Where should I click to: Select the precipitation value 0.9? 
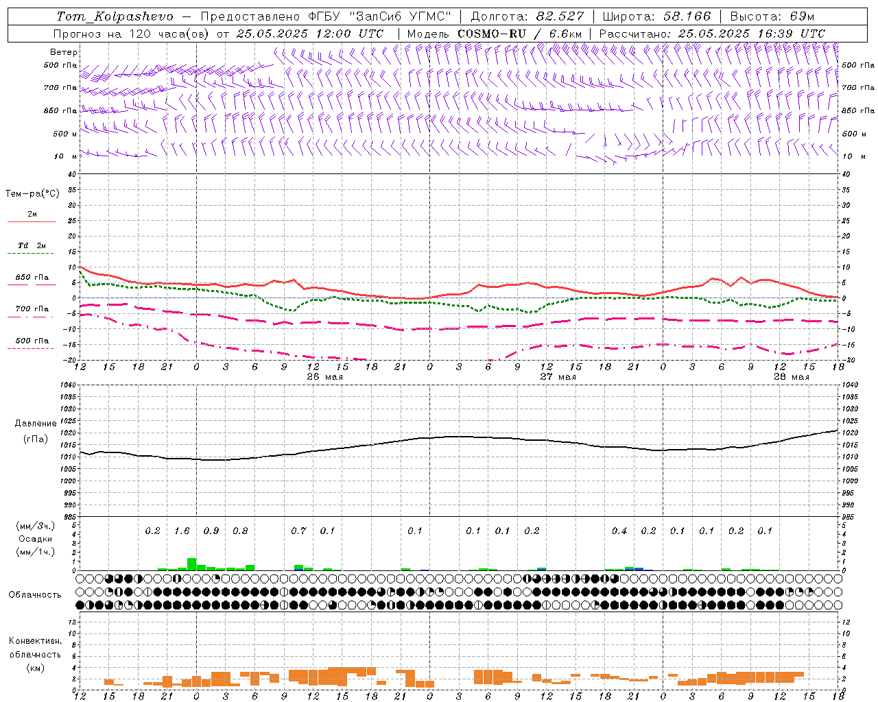(x=211, y=531)
